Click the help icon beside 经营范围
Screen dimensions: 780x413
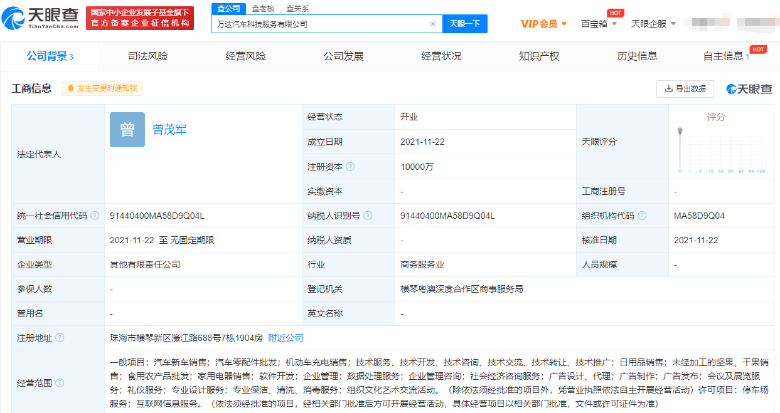(x=60, y=383)
